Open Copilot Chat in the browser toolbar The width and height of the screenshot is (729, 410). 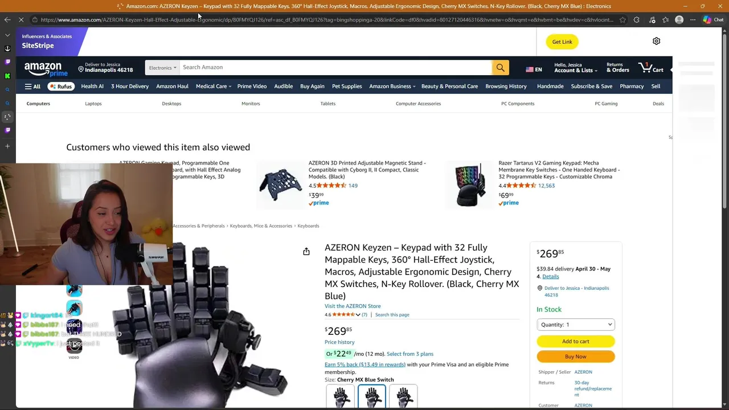click(714, 19)
